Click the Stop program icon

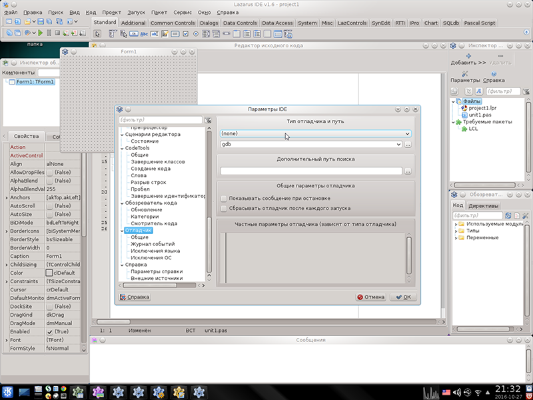57,33
